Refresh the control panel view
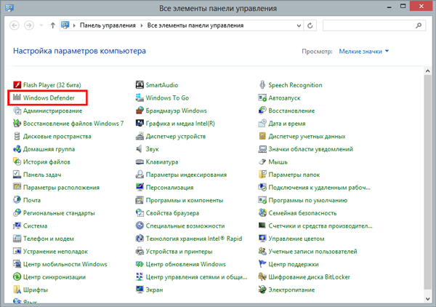The image size is (436, 307). click(x=310, y=25)
